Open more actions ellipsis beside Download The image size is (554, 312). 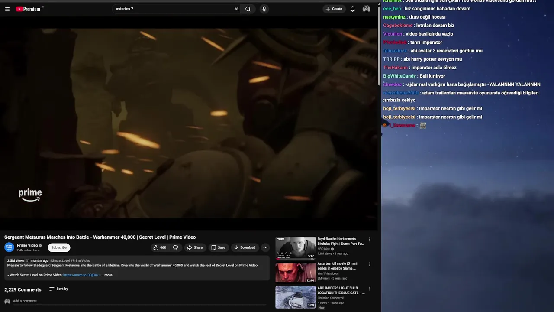coord(265,247)
